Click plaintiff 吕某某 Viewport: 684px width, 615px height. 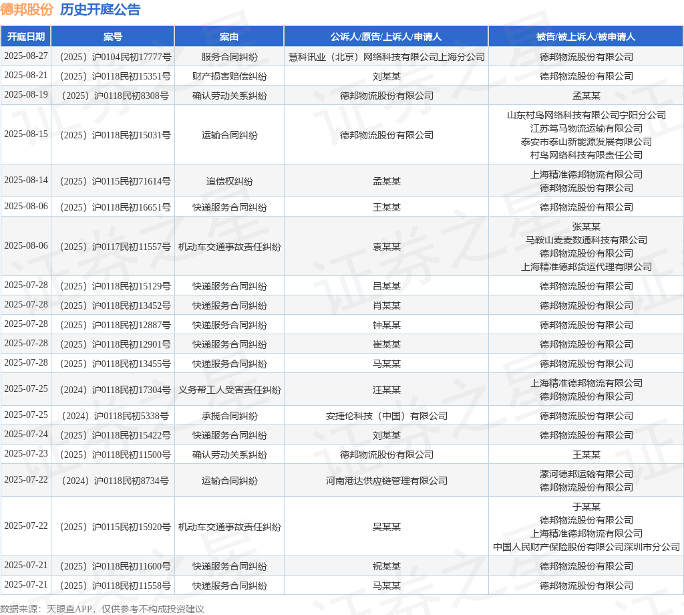(387, 286)
